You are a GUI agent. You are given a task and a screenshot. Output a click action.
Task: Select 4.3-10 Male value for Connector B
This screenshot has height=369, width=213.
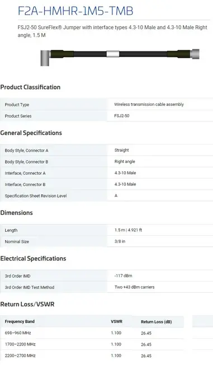coord(125,184)
